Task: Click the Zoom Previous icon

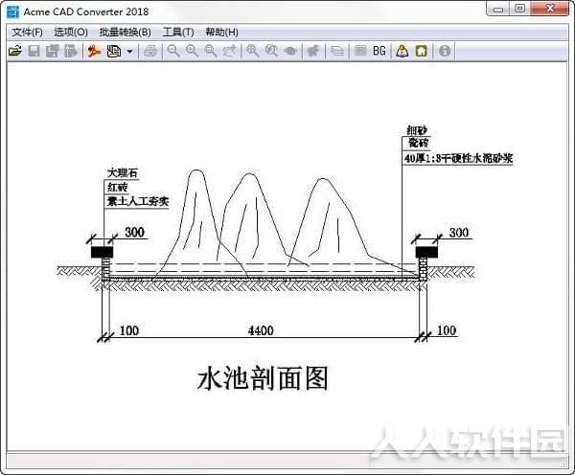Action: [x=230, y=51]
